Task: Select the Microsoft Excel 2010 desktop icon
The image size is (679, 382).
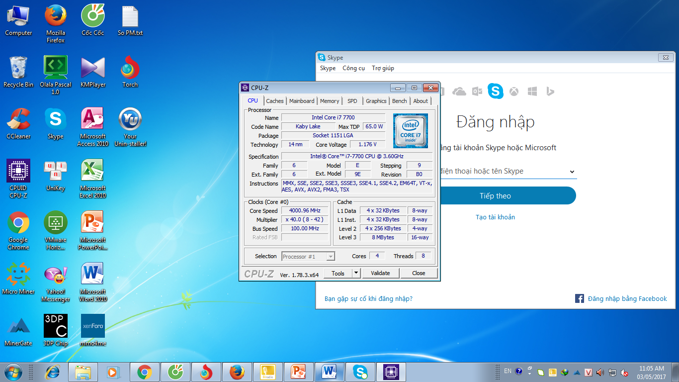Action: click(x=93, y=179)
